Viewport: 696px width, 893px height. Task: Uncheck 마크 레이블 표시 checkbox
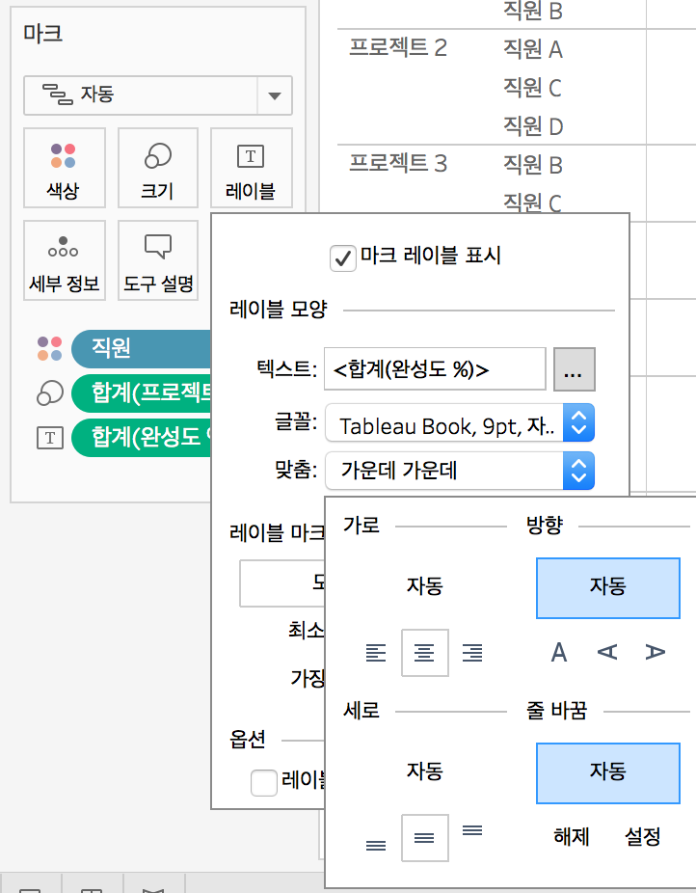click(x=342, y=258)
